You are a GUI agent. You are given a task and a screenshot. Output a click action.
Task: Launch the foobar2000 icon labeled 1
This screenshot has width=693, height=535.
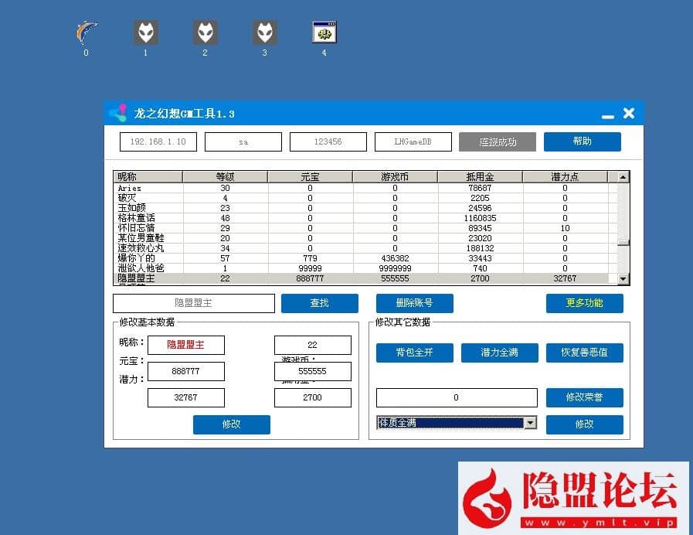click(145, 31)
